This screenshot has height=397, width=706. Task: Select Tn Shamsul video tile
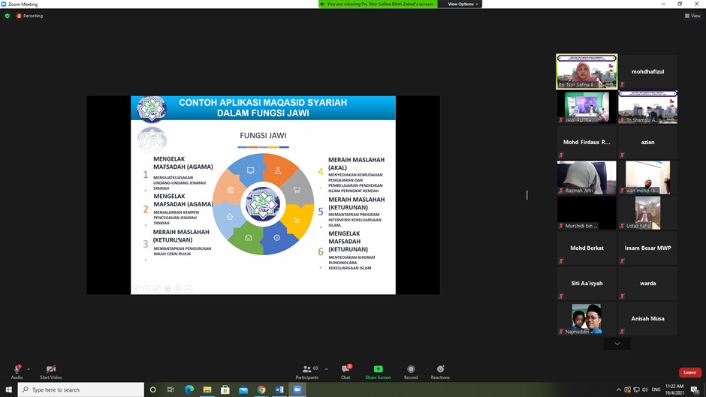click(x=647, y=107)
